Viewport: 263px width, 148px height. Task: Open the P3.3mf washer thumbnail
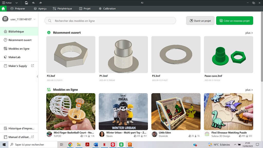(x=176, y=54)
